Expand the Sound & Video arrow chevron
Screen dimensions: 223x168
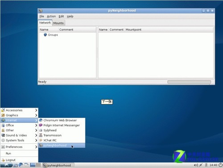[36, 135]
